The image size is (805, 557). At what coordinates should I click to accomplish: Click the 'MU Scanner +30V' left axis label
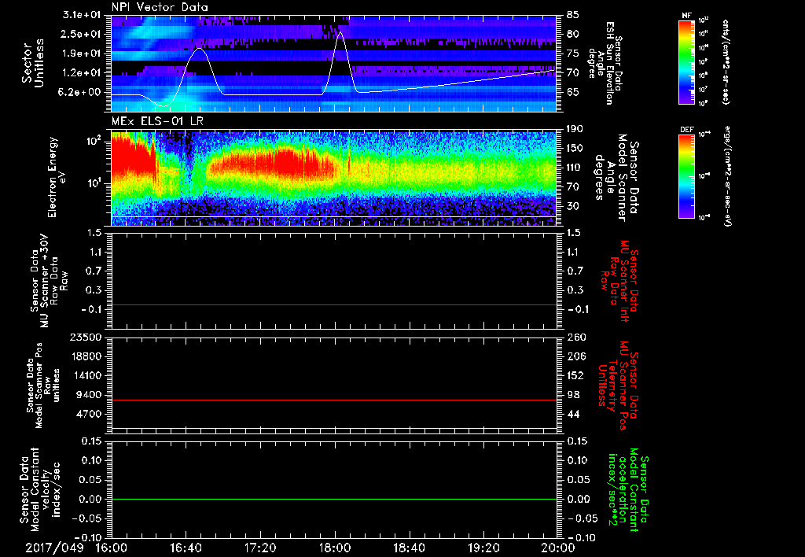point(49,281)
